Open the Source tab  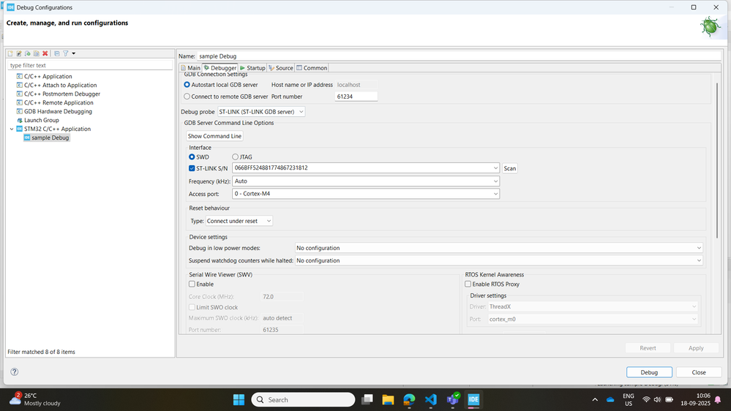(x=281, y=68)
